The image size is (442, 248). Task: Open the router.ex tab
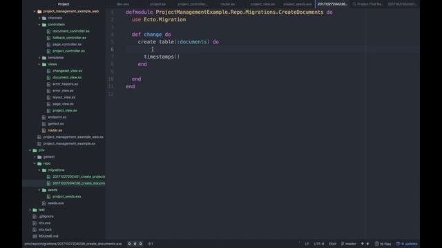click(x=228, y=4)
